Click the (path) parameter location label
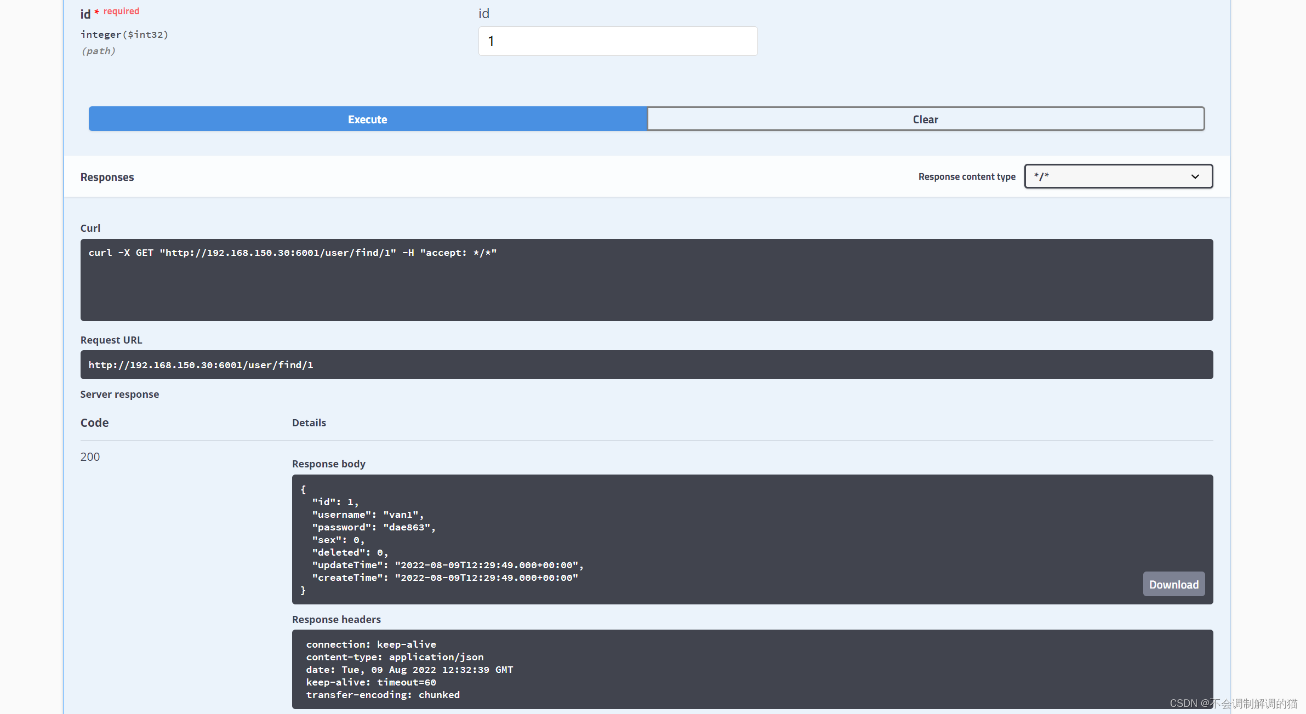 tap(98, 51)
